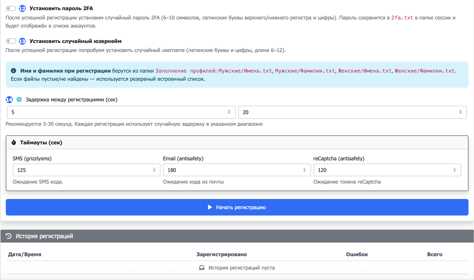Adjust the minimum delay stepper arrows

tap(229, 112)
